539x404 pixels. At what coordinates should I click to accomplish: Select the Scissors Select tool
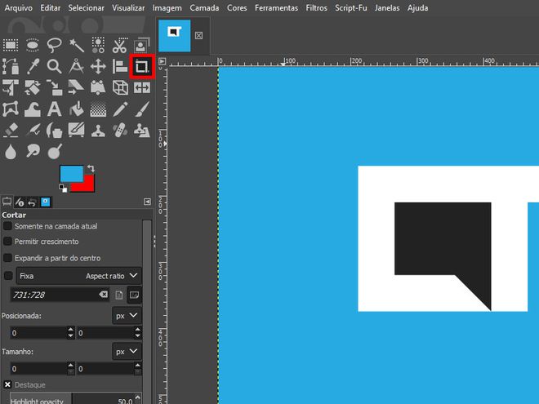click(119, 45)
